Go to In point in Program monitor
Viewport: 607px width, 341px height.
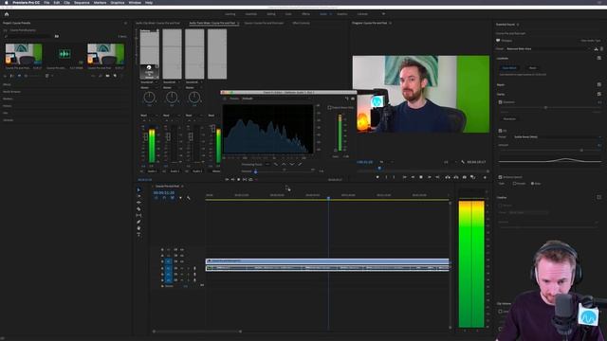coord(404,177)
